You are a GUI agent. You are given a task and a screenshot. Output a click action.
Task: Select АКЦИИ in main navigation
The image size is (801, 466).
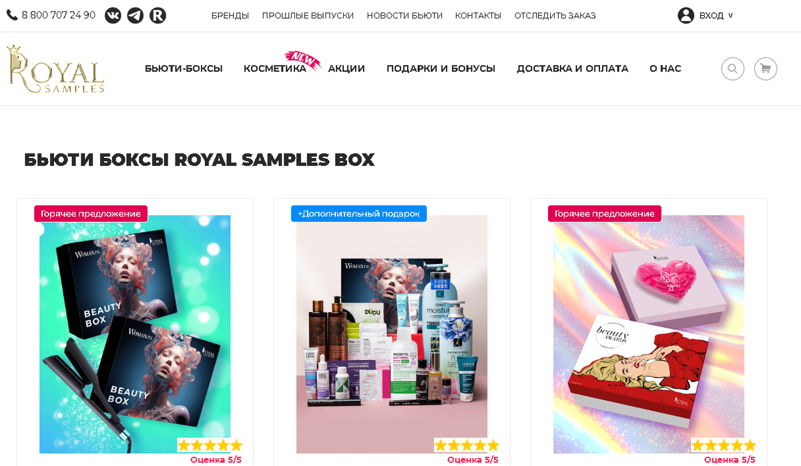(346, 69)
